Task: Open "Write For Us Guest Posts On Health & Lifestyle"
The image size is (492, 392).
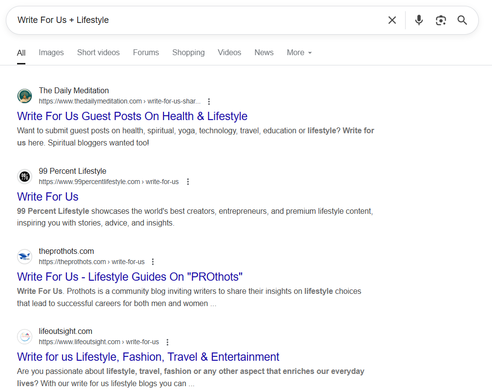Action: [x=132, y=116]
